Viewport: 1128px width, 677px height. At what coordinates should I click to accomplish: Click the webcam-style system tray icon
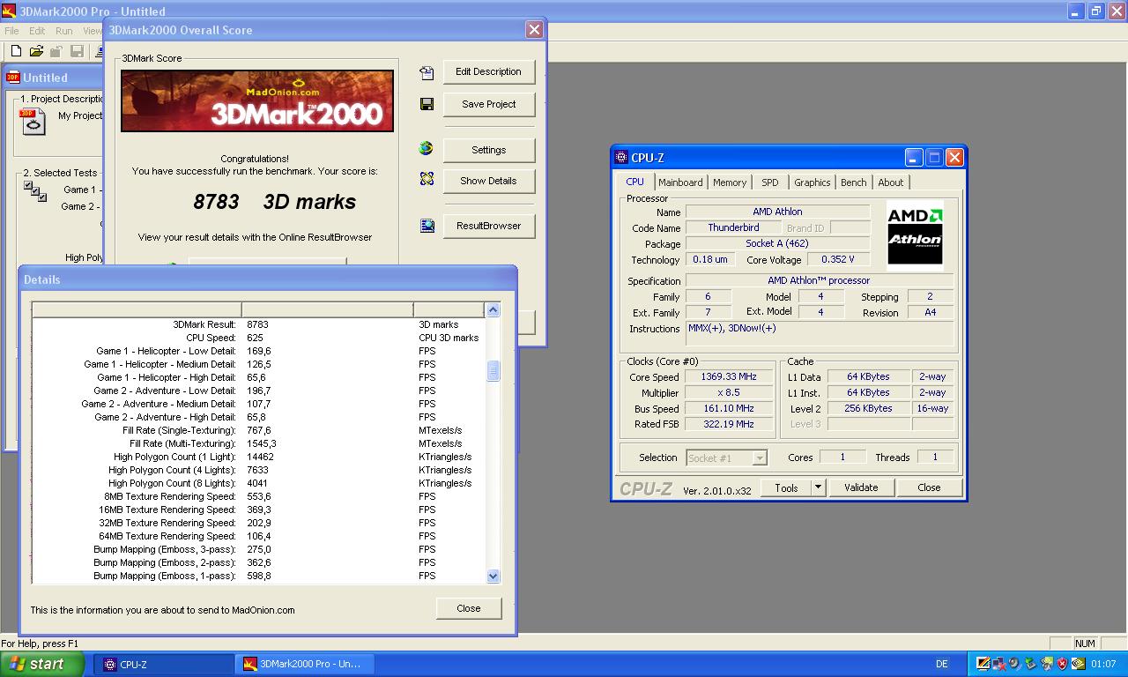1014,664
